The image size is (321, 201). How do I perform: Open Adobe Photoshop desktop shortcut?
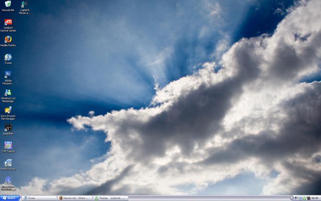click(8, 78)
